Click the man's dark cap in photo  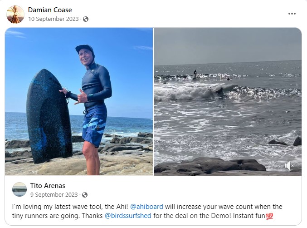[x=84, y=49]
